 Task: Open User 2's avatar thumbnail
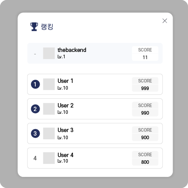click(x=49, y=109)
